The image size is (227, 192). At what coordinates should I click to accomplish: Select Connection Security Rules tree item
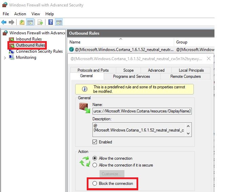click(39, 51)
